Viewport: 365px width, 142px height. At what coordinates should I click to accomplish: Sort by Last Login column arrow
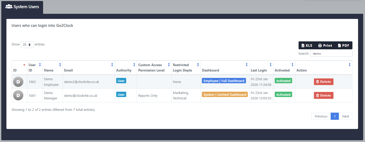(271, 65)
